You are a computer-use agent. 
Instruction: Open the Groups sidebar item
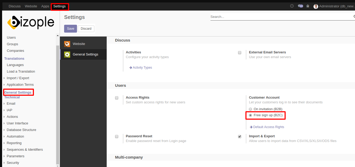(x=12, y=44)
